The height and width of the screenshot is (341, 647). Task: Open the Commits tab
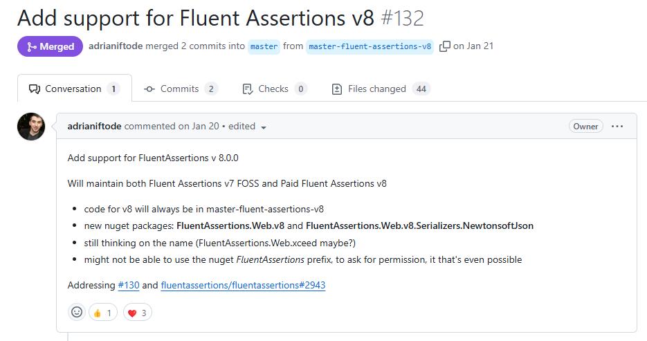[180, 89]
